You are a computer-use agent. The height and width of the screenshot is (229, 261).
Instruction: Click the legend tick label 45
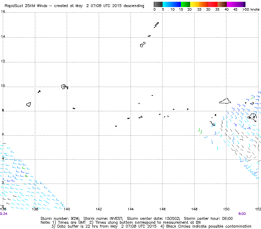click(235, 10)
